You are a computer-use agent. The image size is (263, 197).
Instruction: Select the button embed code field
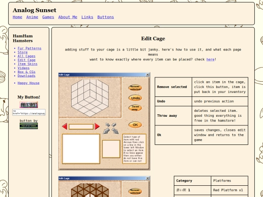[x=29, y=112]
